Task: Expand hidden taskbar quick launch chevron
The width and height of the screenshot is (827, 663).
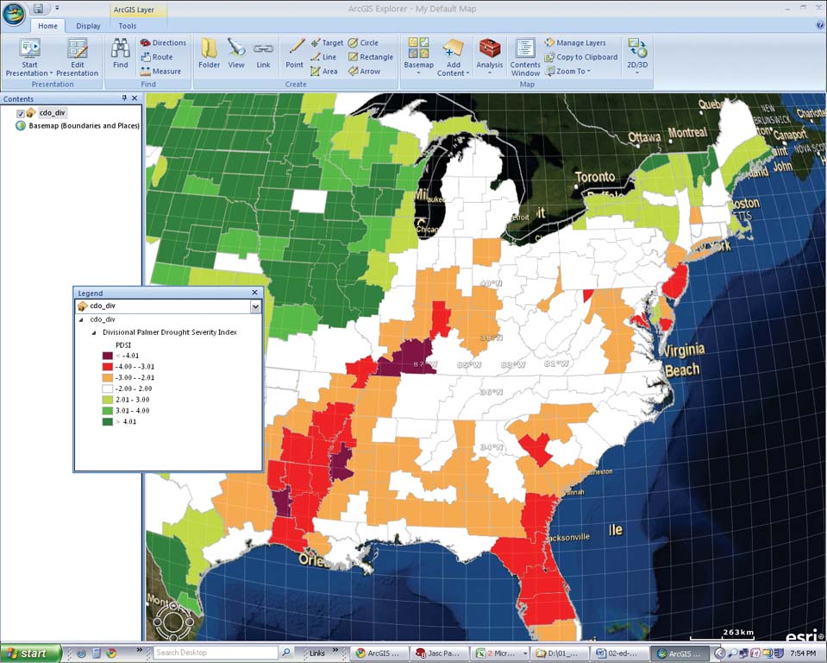Action: click(139, 650)
